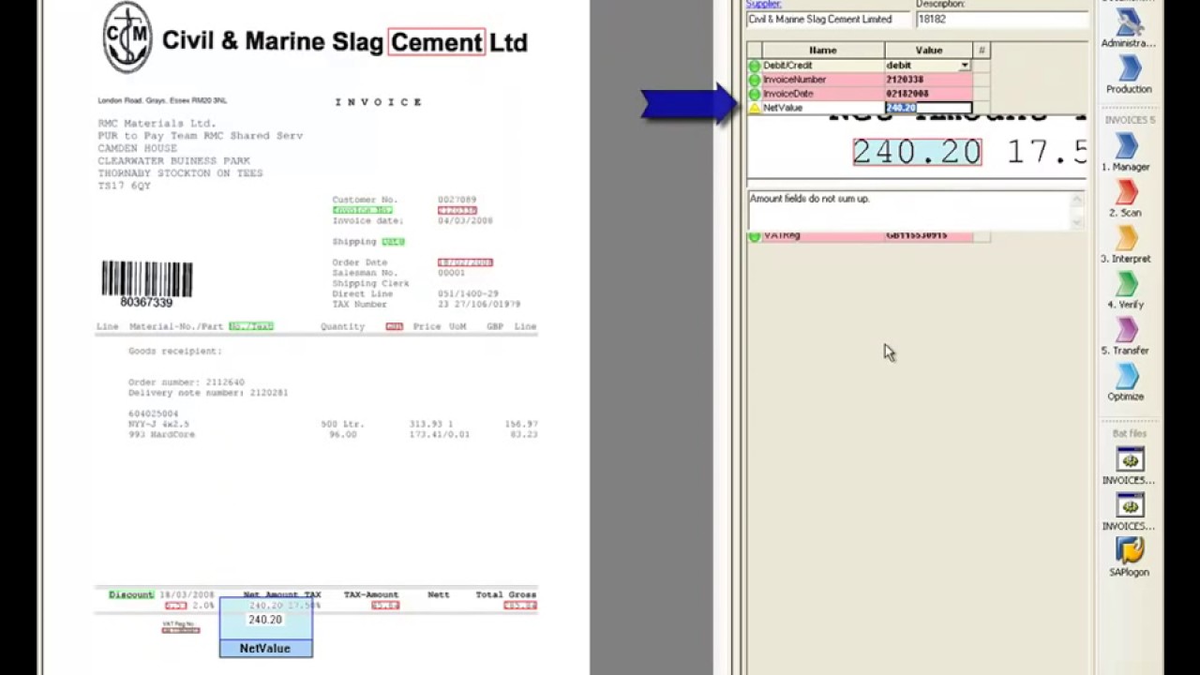This screenshot has height=675, width=1200.
Task: Click the InvoiceNumber field name
Action: (x=794, y=80)
